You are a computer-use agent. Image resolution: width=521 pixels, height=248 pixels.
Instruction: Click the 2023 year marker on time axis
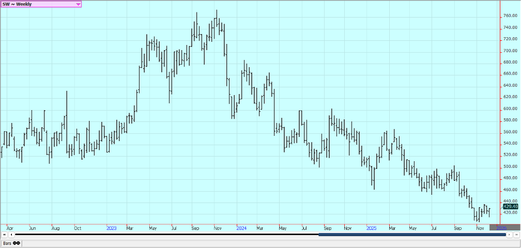pos(112,227)
